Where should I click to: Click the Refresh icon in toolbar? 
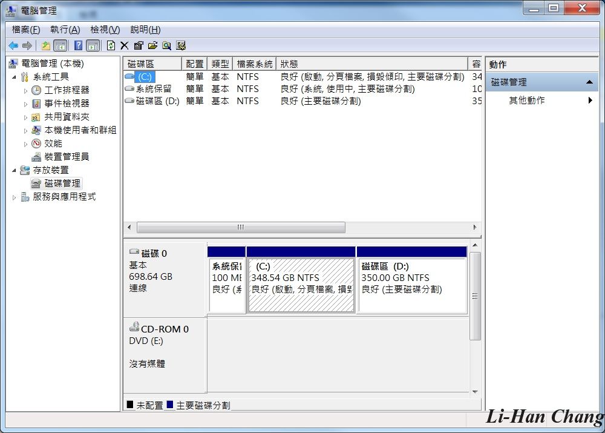(111, 45)
